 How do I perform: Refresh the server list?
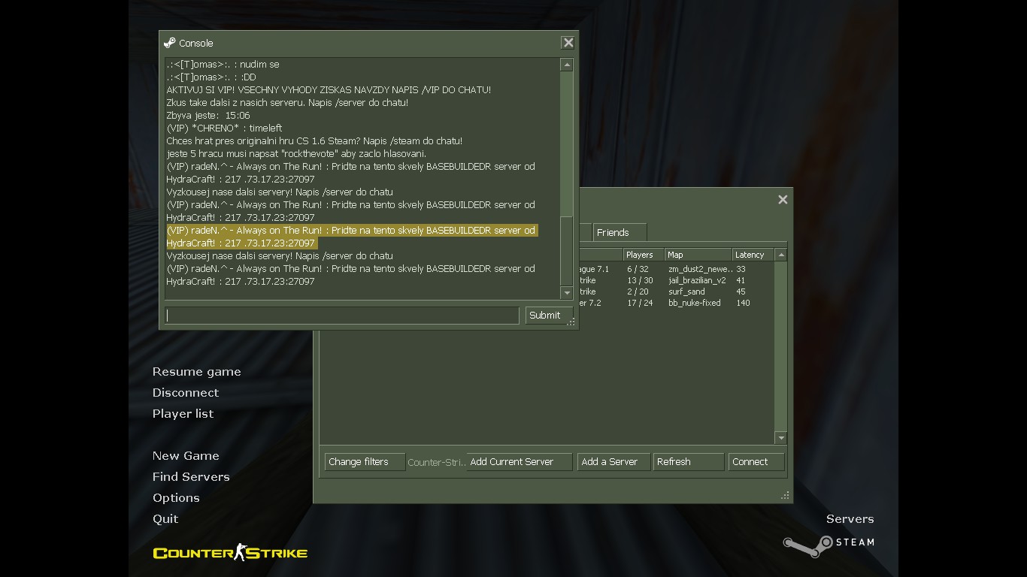coord(688,462)
